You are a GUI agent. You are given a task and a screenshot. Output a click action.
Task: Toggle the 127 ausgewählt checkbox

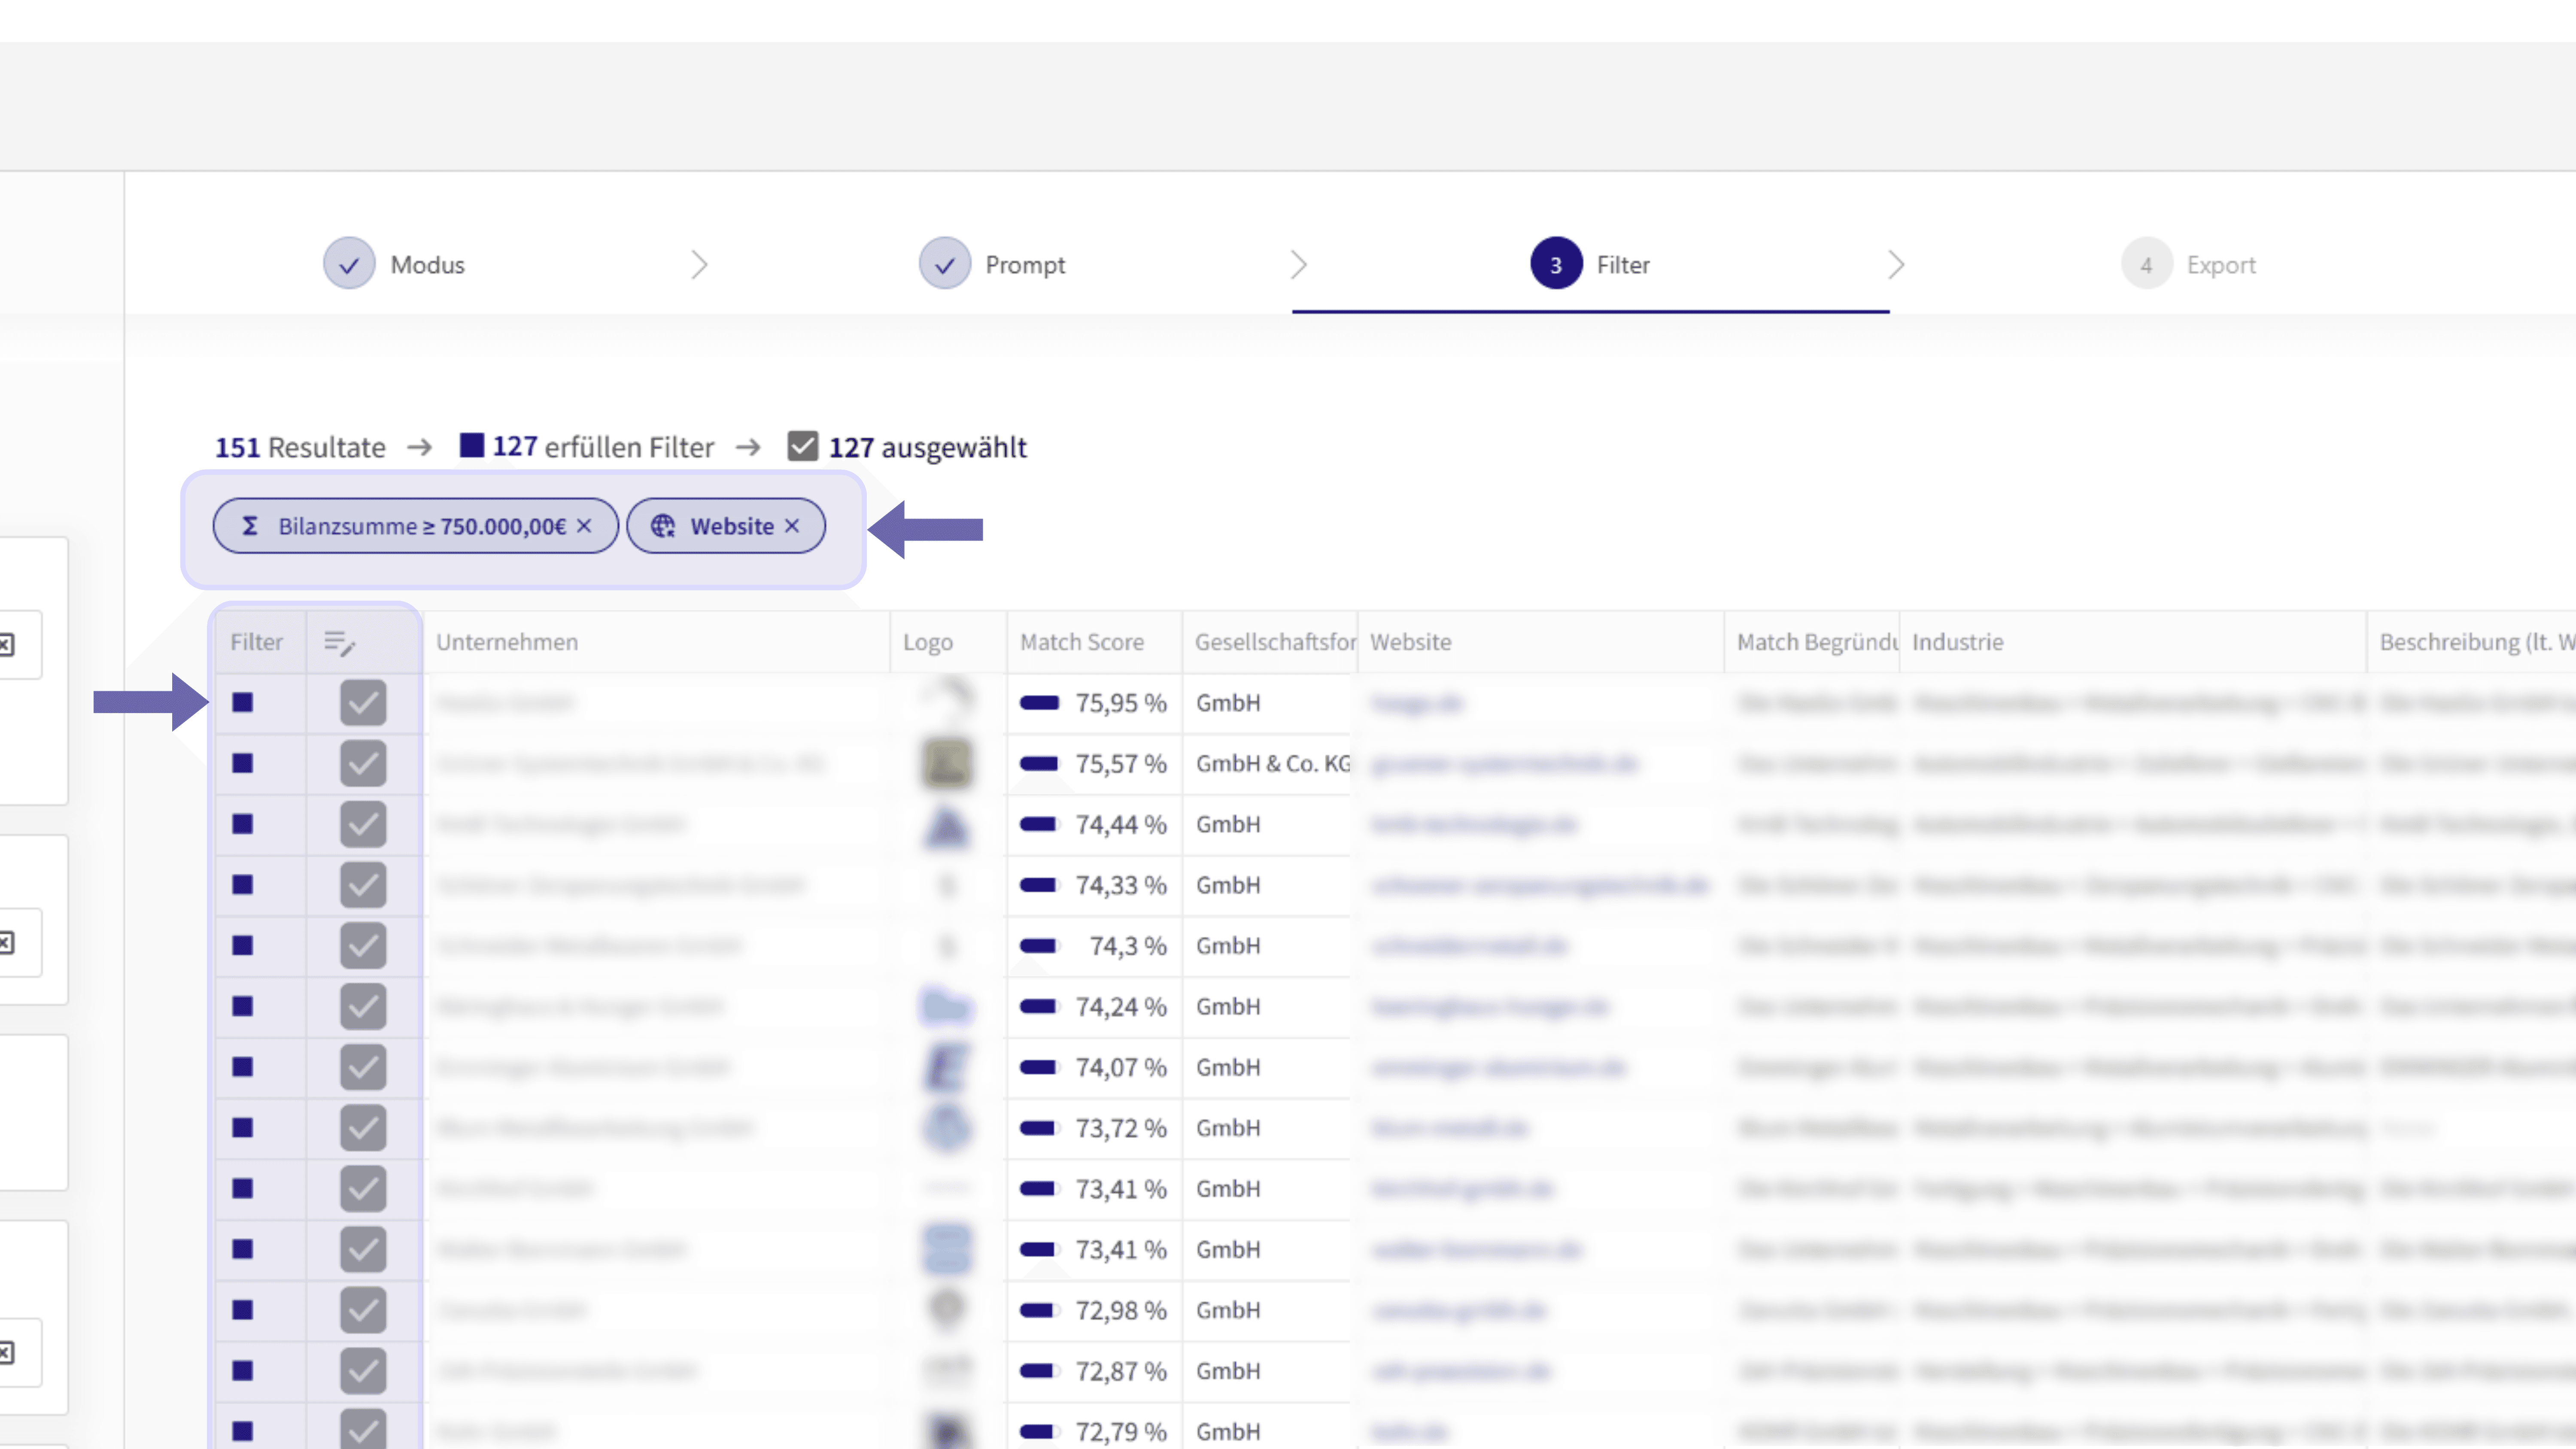[x=802, y=446]
